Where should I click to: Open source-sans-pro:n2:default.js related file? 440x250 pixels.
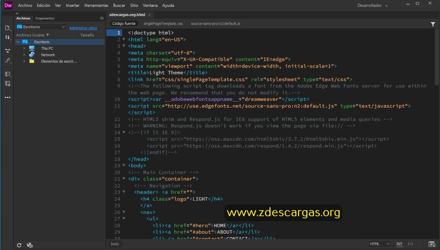coord(216,24)
